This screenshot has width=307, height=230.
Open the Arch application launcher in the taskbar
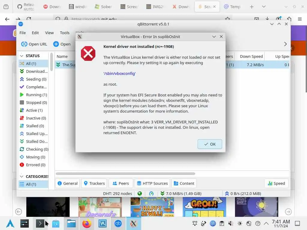pos(10,223)
